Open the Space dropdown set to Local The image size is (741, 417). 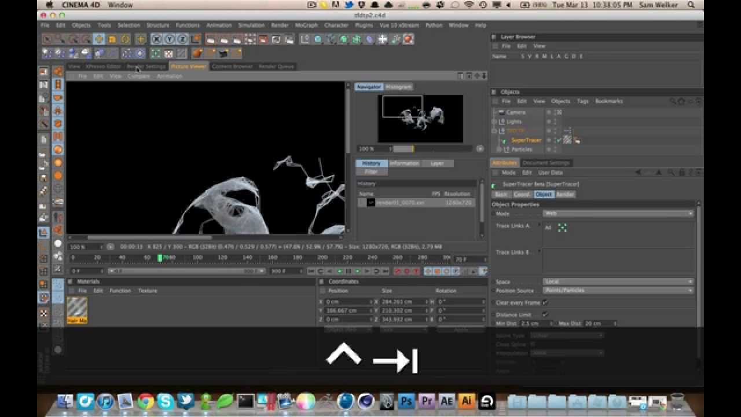618,282
